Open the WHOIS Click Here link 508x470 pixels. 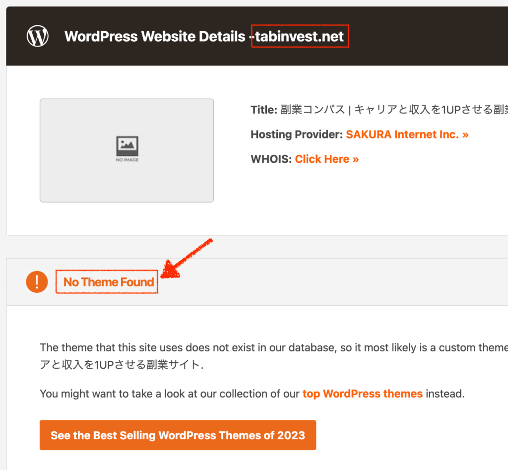[326, 159]
